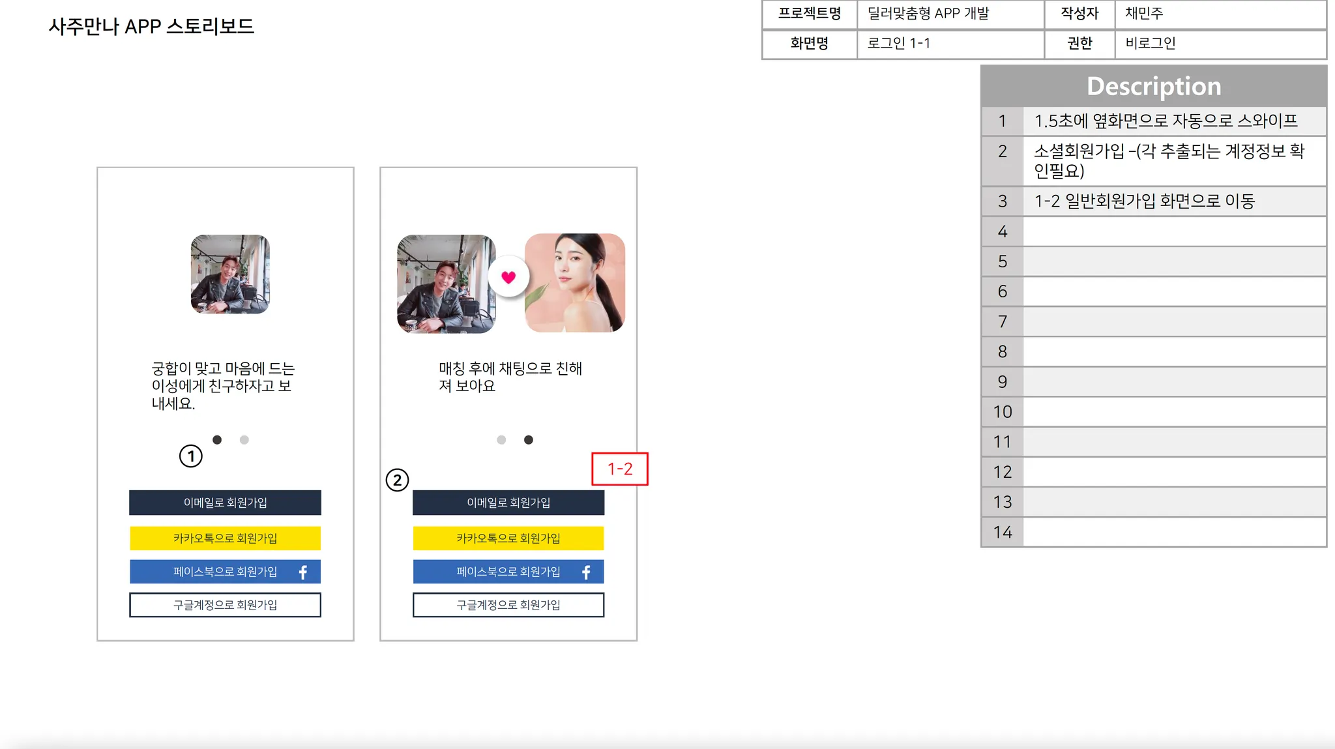Select first page dot on right screen
This screenshot has width=1335, height=749.
click(501, 440)
